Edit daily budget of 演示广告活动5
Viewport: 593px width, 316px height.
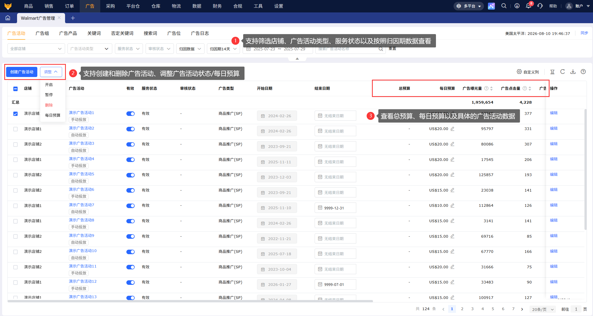452,175
